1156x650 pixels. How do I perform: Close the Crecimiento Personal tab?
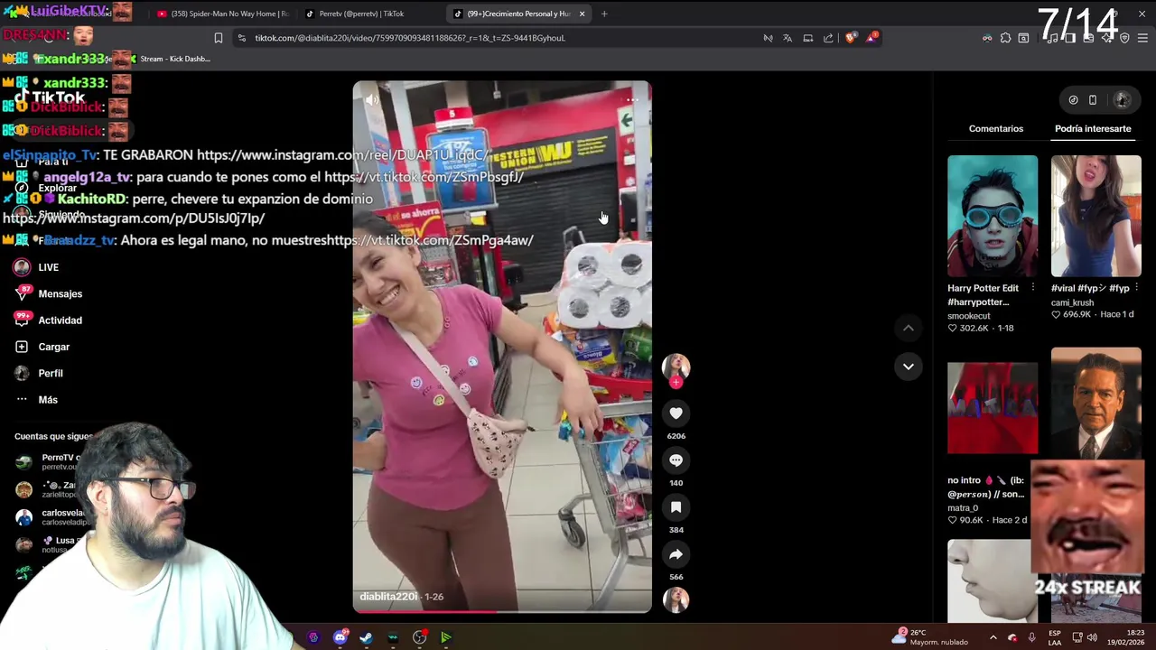pyautogui.click(x=582, y=14)
